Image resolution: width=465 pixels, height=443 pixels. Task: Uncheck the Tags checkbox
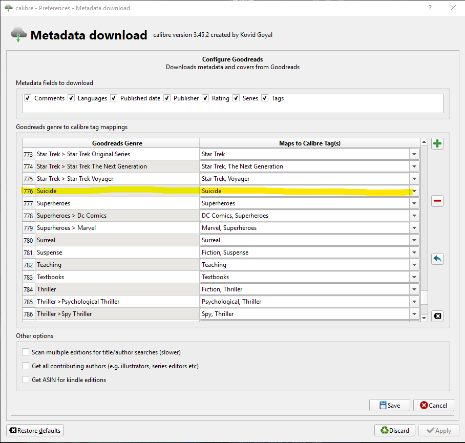[x=265, y=98]
